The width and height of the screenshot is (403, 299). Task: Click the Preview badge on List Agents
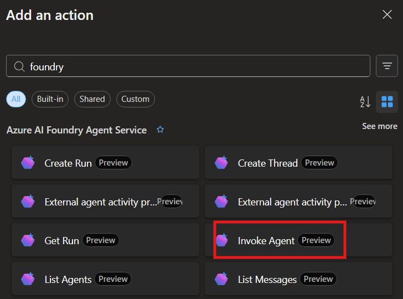tap(113, 279)
